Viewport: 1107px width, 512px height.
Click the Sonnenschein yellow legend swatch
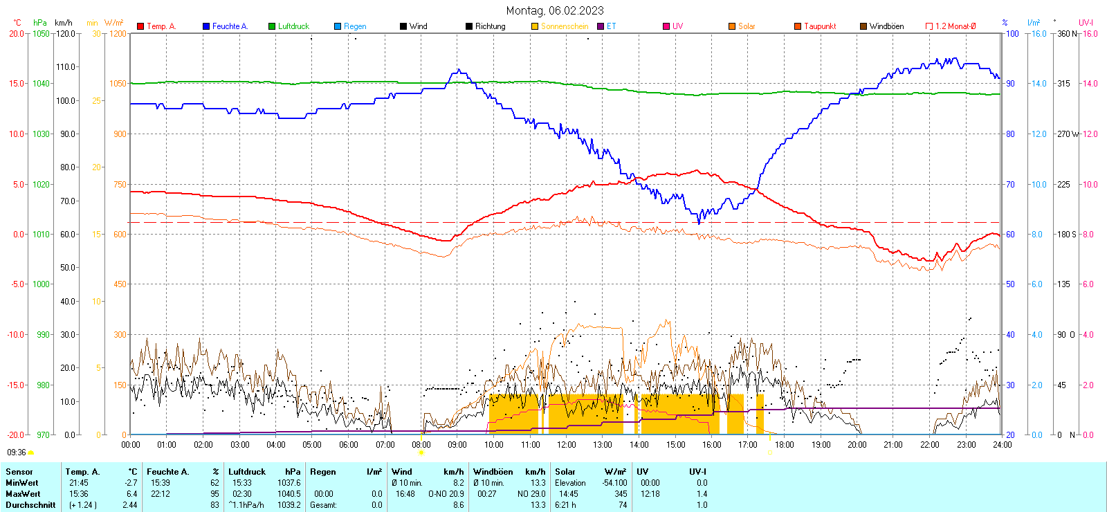point(535,26)
